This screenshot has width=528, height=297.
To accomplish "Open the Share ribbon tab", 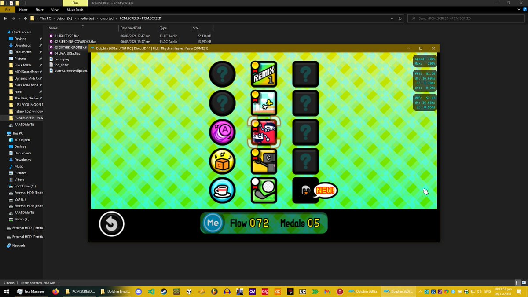I will [x=40, y=9].
